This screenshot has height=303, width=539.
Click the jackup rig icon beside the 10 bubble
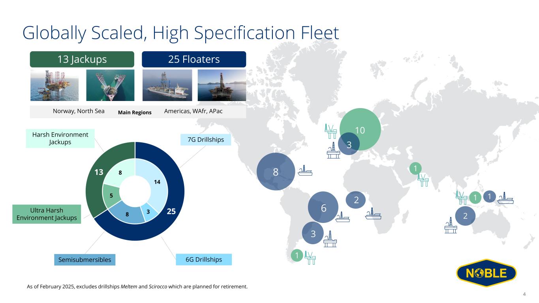click(330, 132)
